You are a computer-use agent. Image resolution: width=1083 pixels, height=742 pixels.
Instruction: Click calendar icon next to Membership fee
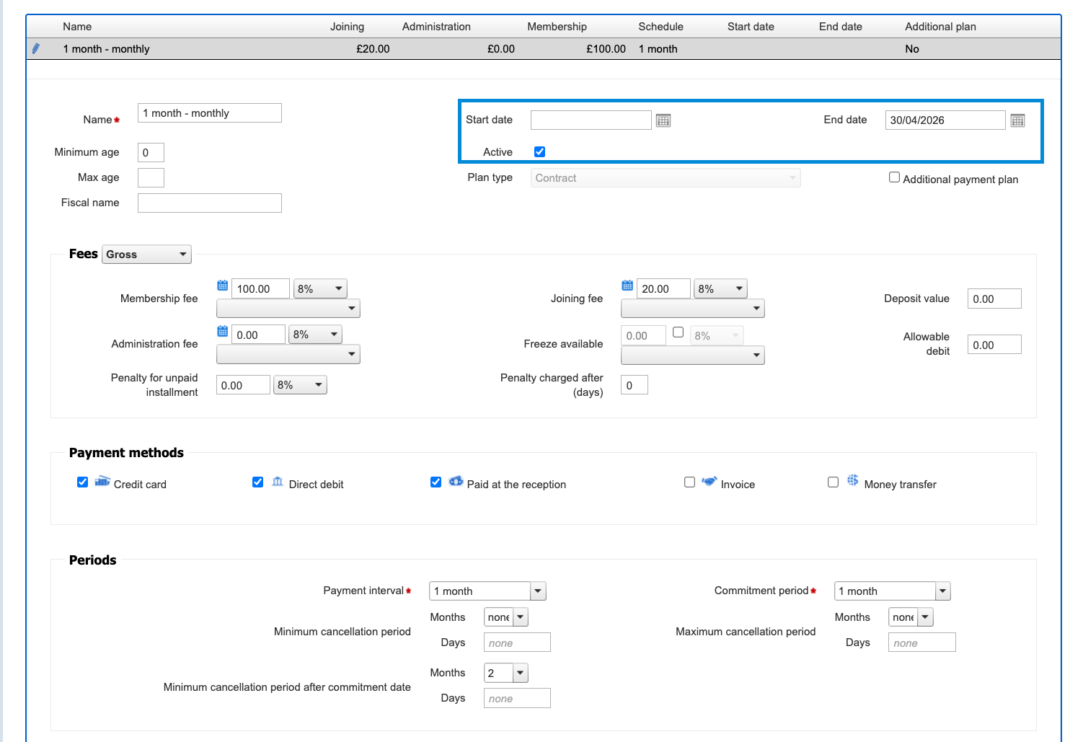(223, 286)
